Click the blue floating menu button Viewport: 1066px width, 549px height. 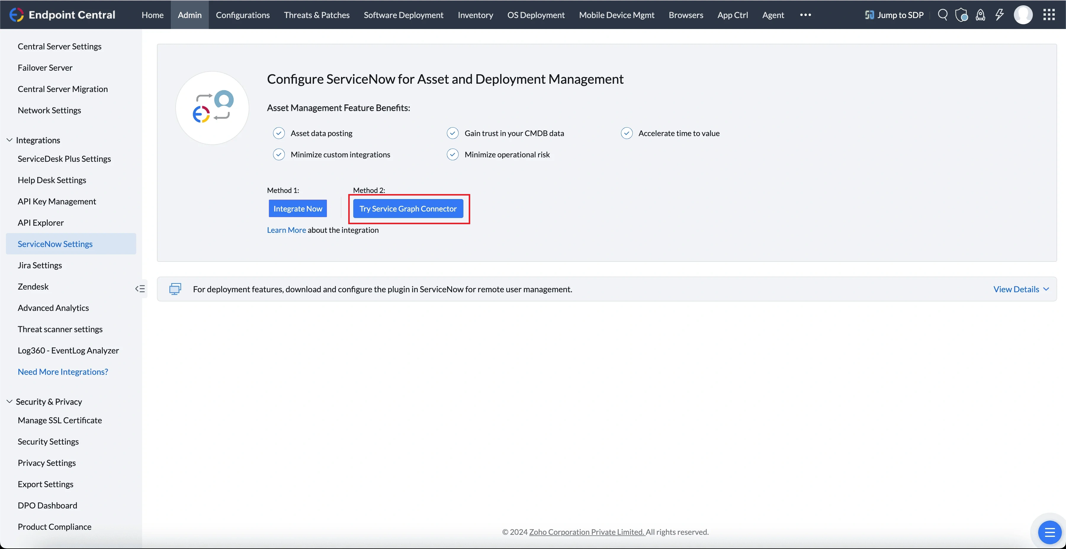[1050, 532]
